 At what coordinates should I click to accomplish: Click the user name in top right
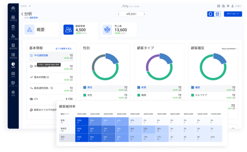238,6
